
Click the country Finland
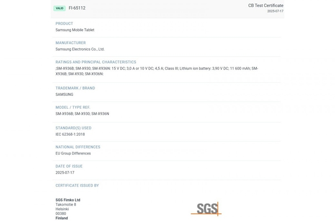[62, 218]
